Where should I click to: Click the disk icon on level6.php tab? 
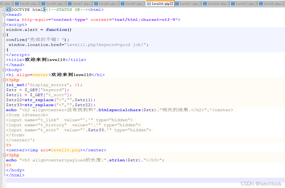[261, 4]
